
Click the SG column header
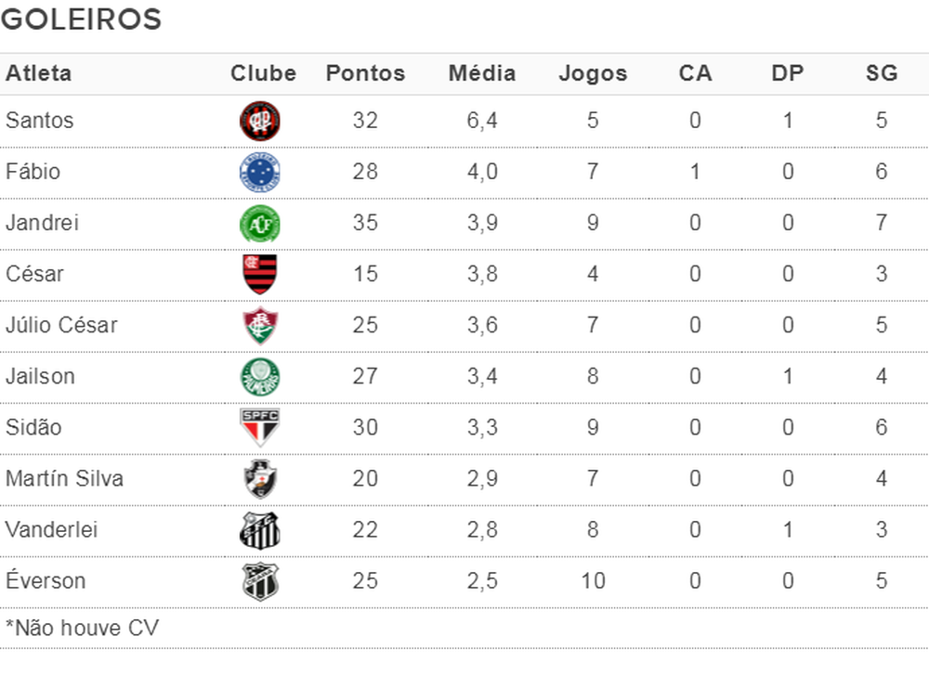pos(881,73)
